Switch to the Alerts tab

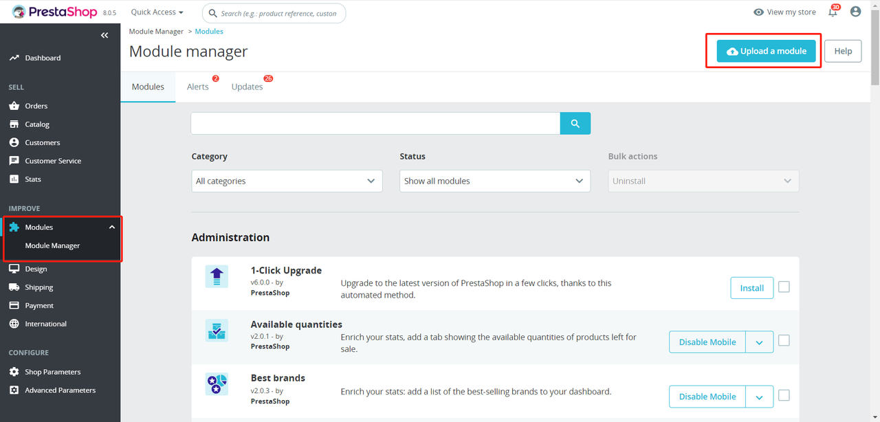coord(198,87)
